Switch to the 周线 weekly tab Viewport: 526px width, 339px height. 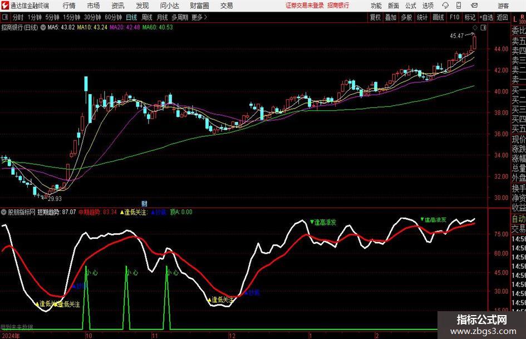coord(147,17)
